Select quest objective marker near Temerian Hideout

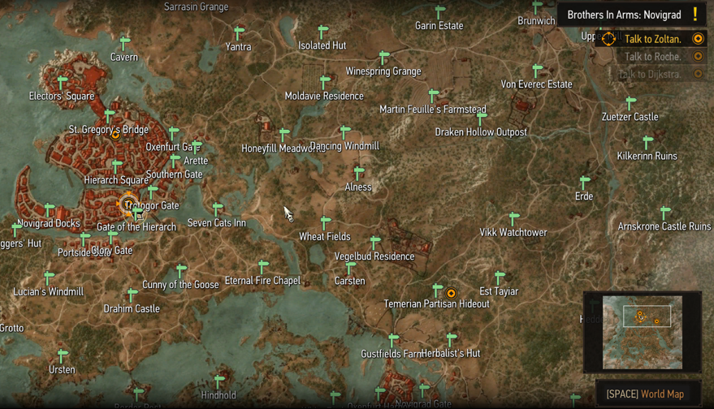click(x=451, y=293)
